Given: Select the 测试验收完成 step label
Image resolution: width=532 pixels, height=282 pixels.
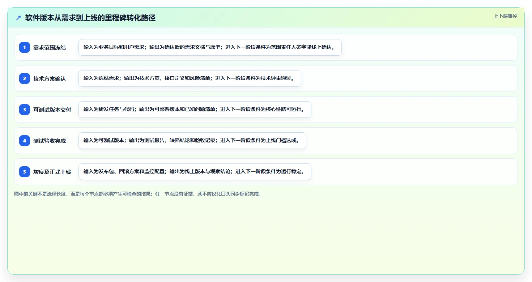Looking at the screenshot, I should [x=50, y=141].
